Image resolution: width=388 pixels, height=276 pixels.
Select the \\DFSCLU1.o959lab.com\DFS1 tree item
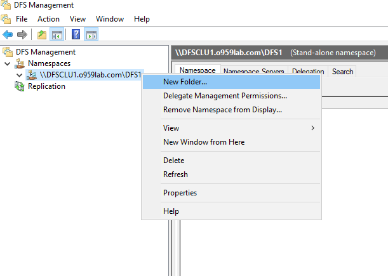point(91,75)
